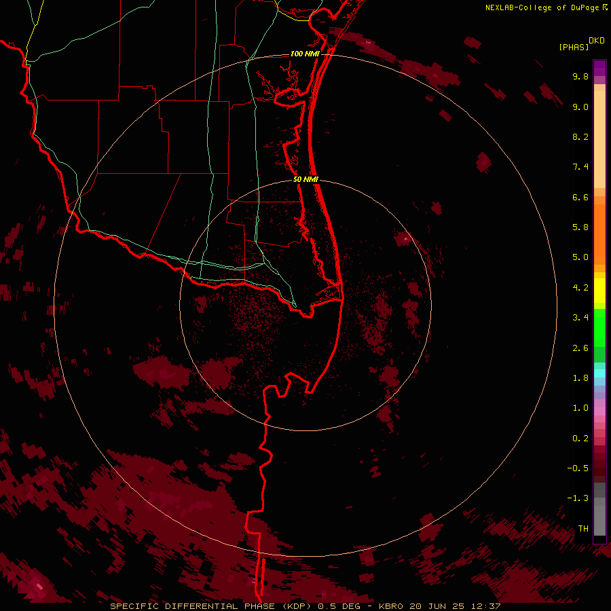Image resolution: width=611 pixels, height=611 pixels.
Task: Click the 1.8 value on color scale
Action: click(x=580, y=378)
